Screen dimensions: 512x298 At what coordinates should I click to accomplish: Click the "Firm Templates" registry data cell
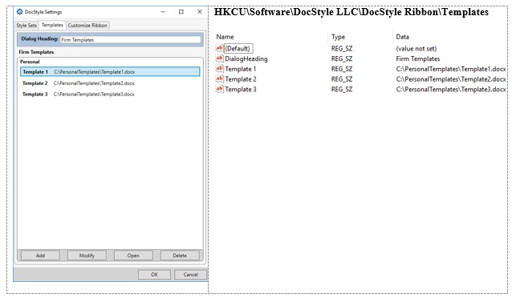coord(418,58)
